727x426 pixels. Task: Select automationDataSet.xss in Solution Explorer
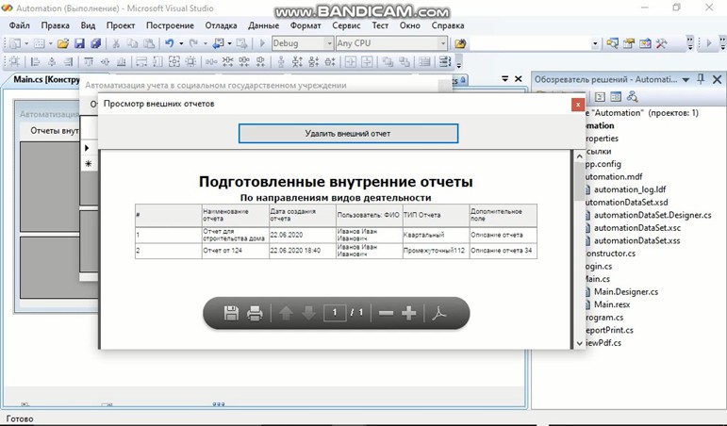637,240
